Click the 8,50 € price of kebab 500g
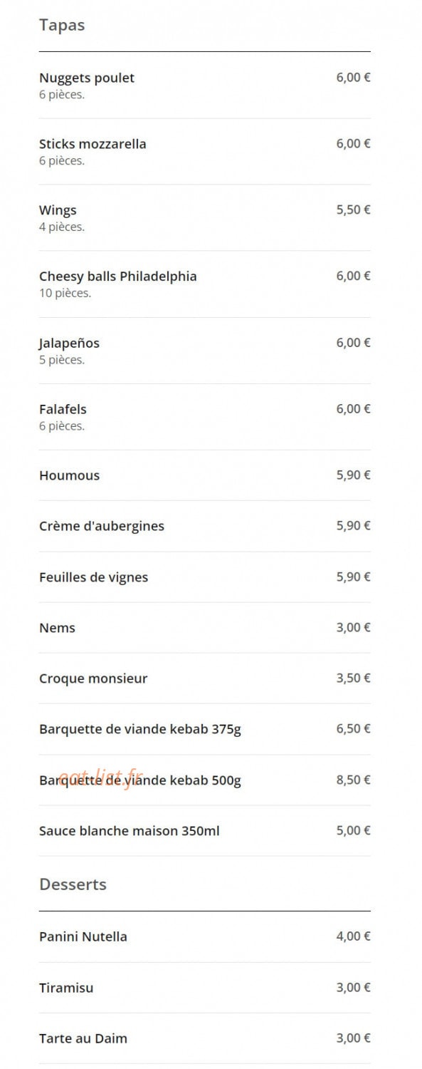The image size is (422, 1069). (x=353, y=780)
